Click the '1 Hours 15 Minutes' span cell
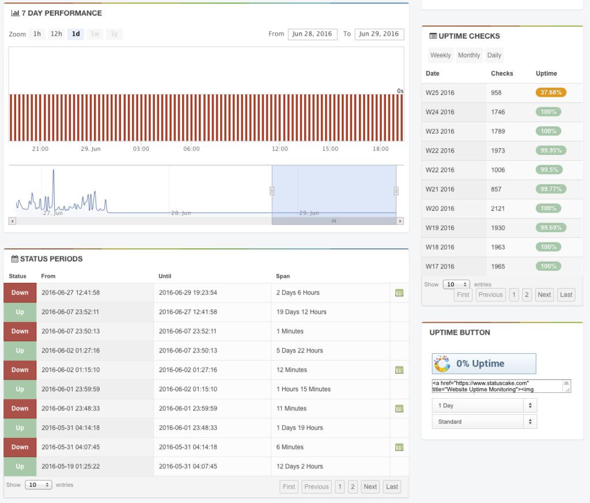Image resolution: width=590 pixels, height=503 pixels. 330,389
